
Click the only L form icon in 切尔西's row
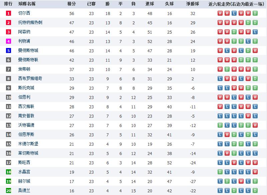click(234, 13)
